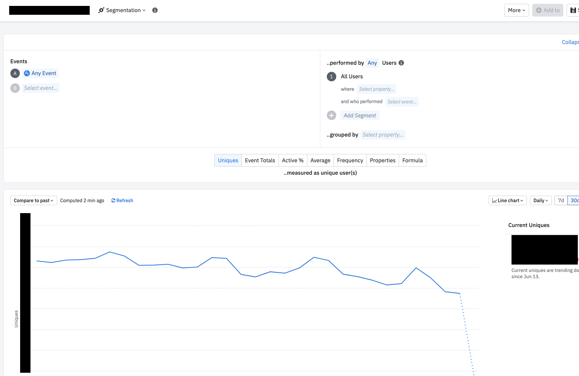Open the More dropdown menu

click(x=516, y=10)
